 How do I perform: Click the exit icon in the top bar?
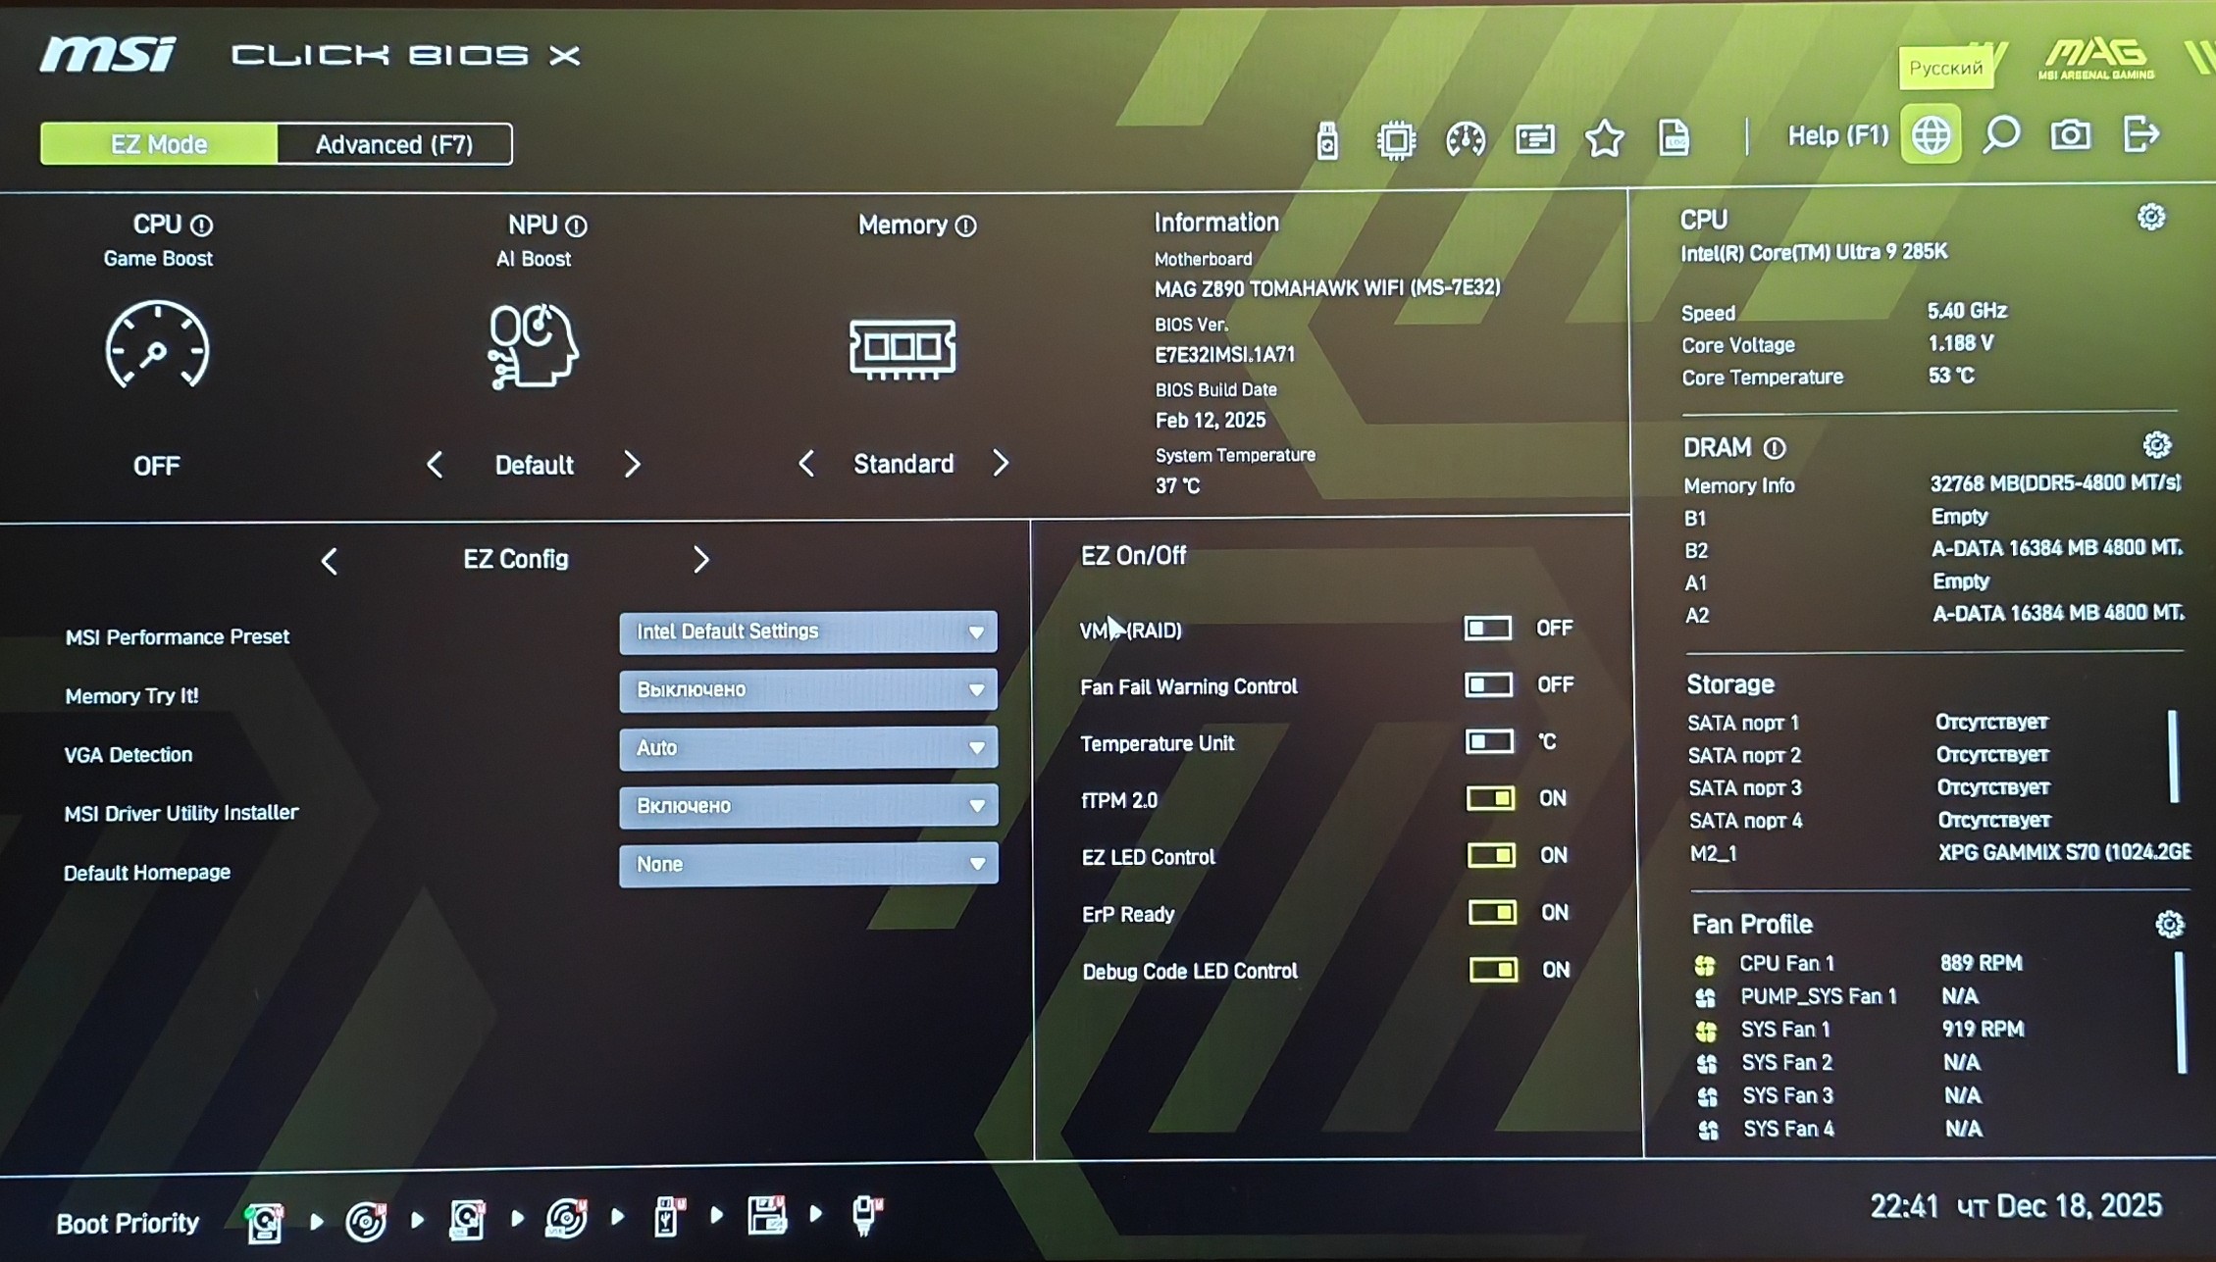pyautogui.click(x=2141, y=134)
